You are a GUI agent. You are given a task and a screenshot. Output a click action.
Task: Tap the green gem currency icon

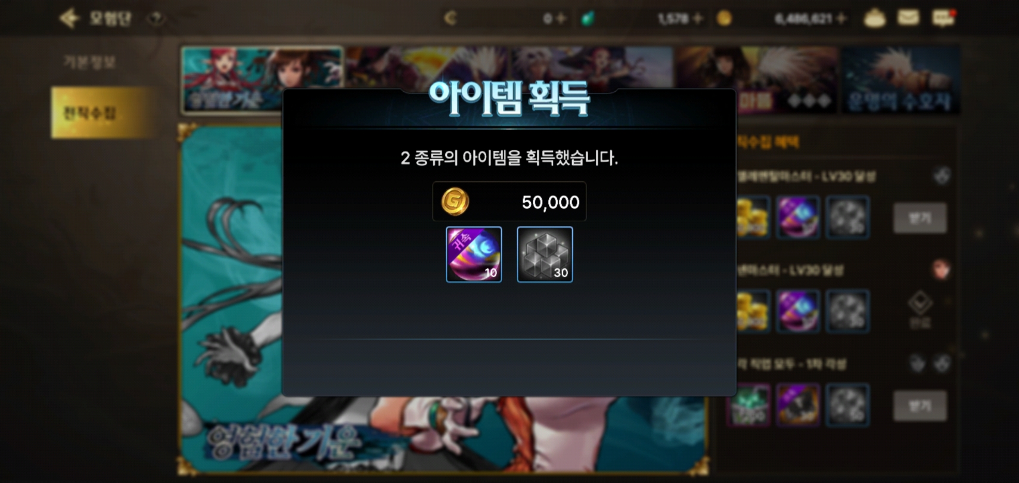tap(588, 19)
